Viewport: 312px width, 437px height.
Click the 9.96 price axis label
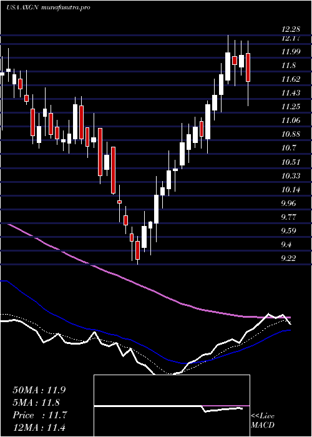coord(288,203)
